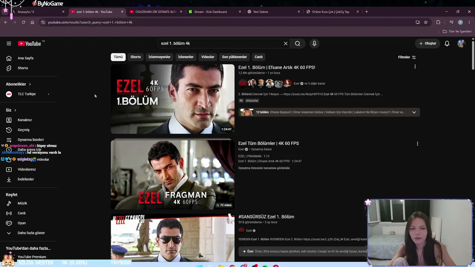475x267 pixels.
Task: Open Tüm Yer İşaretleri bookmarks folder
Action: (457, 32)
